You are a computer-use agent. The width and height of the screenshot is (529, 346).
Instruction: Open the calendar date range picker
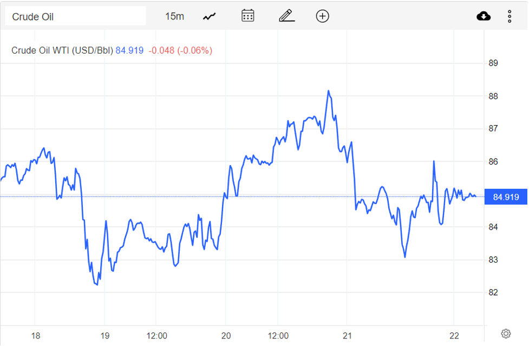click(248, 16)
